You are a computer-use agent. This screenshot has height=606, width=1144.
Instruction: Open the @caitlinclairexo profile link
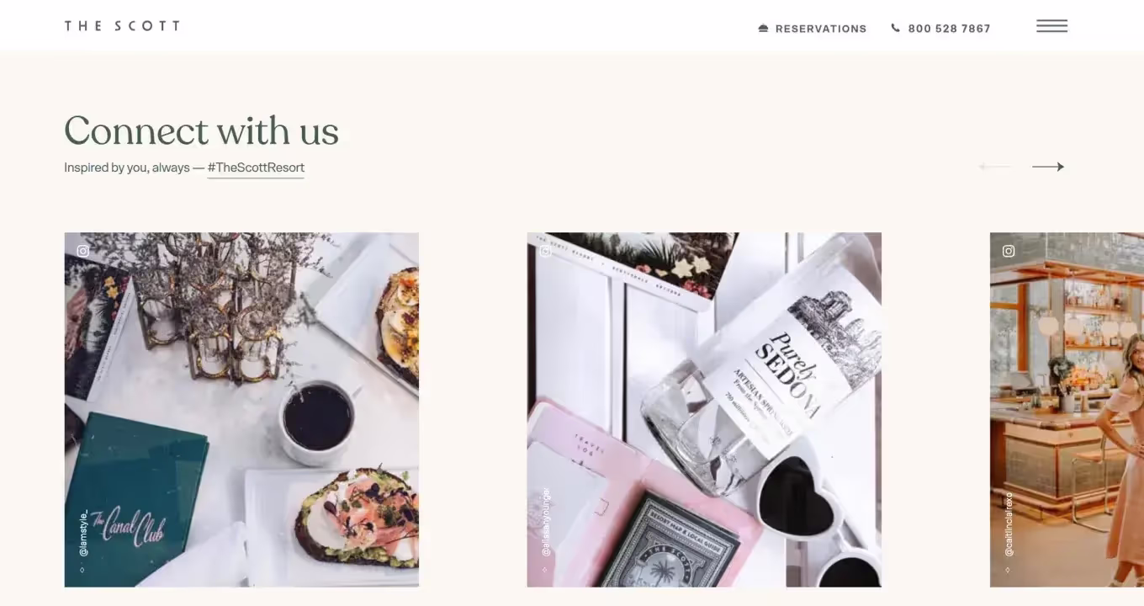(x=1009, y=524)
